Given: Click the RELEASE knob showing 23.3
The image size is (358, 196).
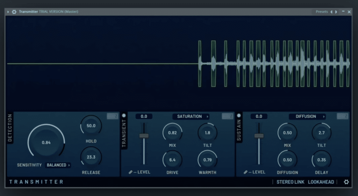Looking at the screenshot, I should [91, 157].
